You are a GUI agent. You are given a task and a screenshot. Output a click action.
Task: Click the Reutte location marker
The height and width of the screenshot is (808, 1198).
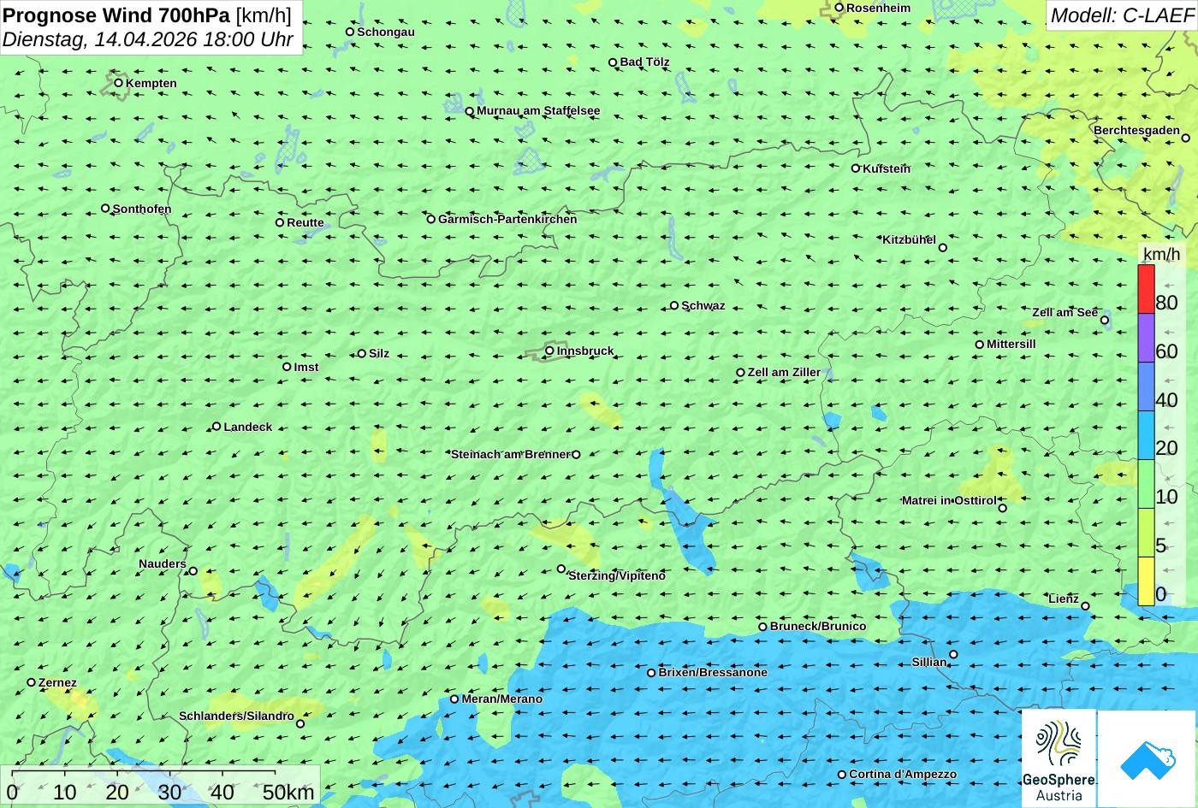(280, 222)
